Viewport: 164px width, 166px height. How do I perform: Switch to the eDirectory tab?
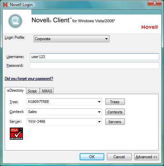pos(16,90)
